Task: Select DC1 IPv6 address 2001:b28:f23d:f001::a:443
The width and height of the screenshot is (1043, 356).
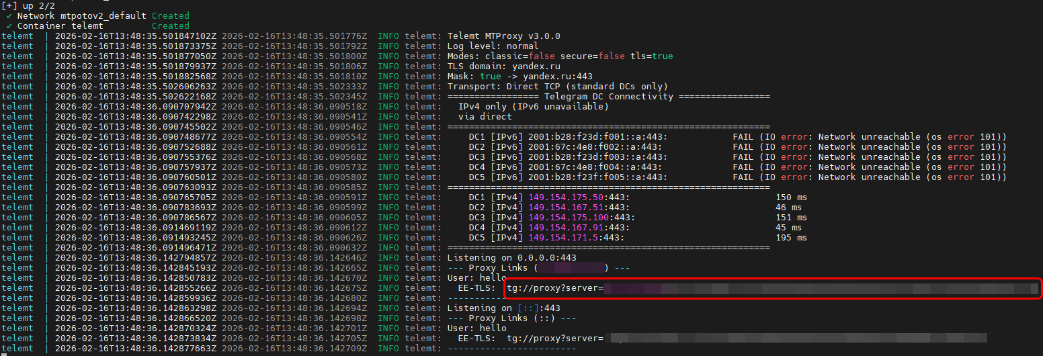Action: pyautogui.click(x=597, y=137)
